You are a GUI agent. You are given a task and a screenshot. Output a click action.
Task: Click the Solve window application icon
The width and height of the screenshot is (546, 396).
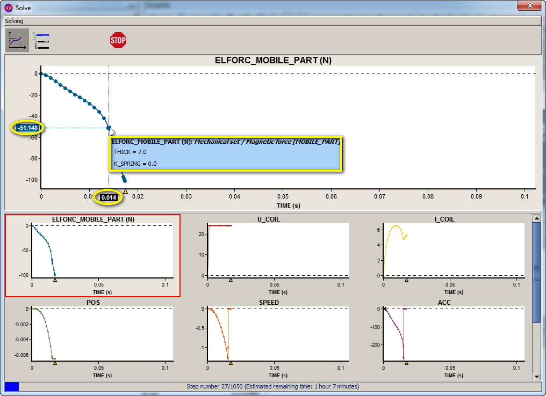tap(8, 8)
